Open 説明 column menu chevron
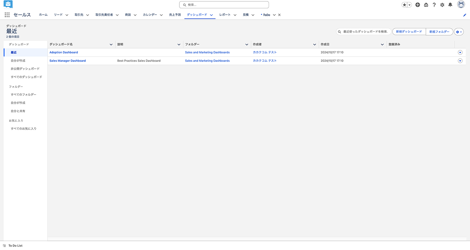The height and width of the screenshot is (250, 470). (179, 45)
